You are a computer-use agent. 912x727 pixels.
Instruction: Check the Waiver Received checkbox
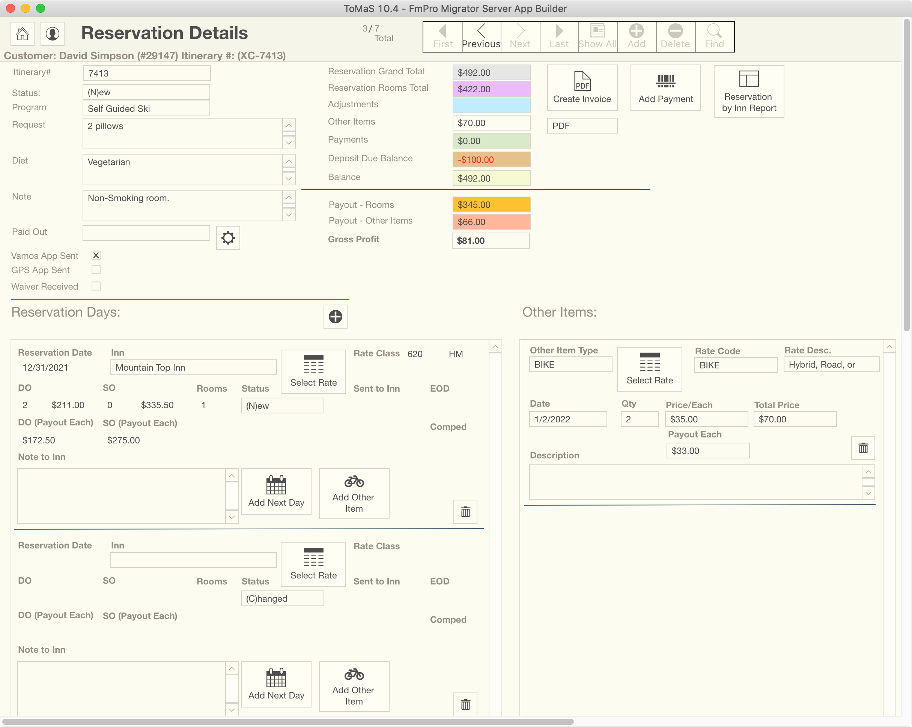[x=96, y=286]
